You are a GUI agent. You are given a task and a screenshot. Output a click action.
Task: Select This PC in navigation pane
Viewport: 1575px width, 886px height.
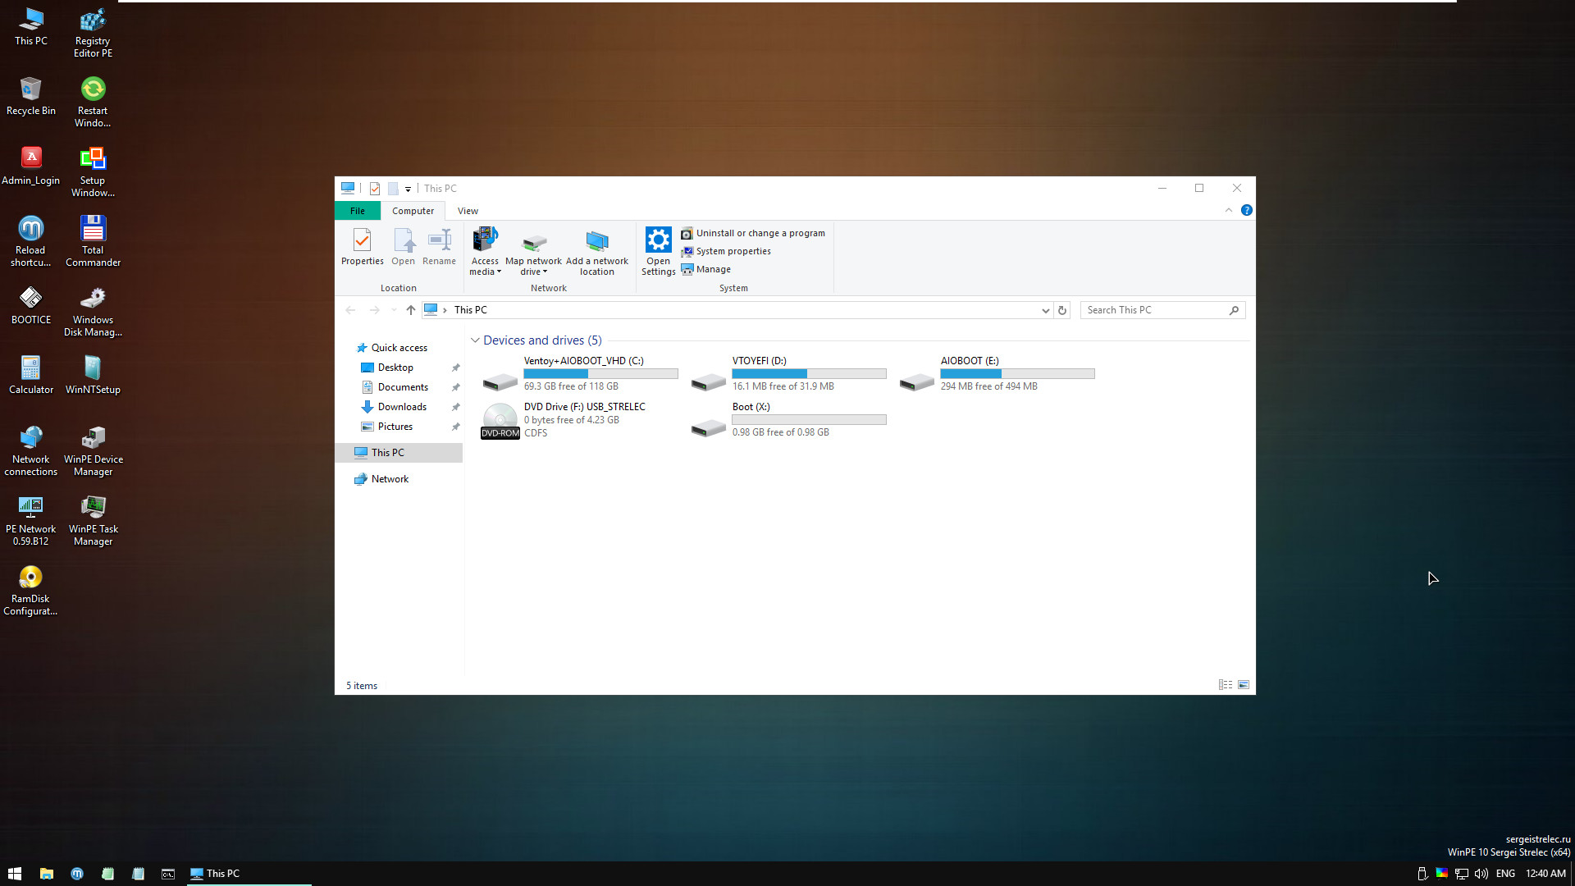(x=399, y=453)
